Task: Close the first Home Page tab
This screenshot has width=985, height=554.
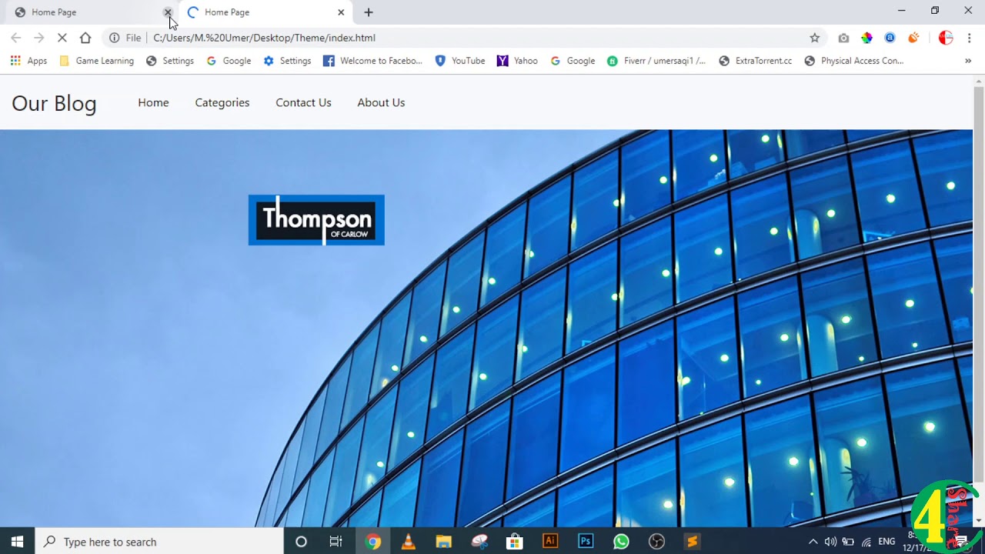Action: 168,12
